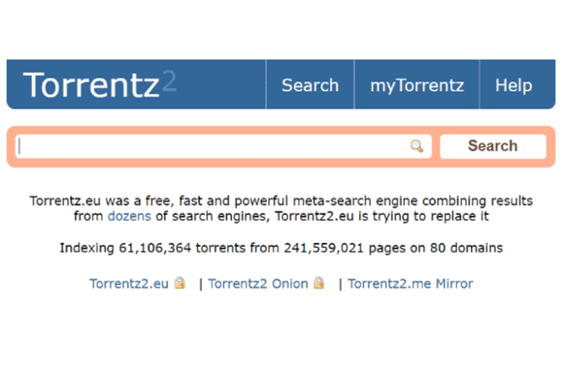Click the padlock icon beside Torrentz2.eu link
563x367 pixels.
(180, 283)
